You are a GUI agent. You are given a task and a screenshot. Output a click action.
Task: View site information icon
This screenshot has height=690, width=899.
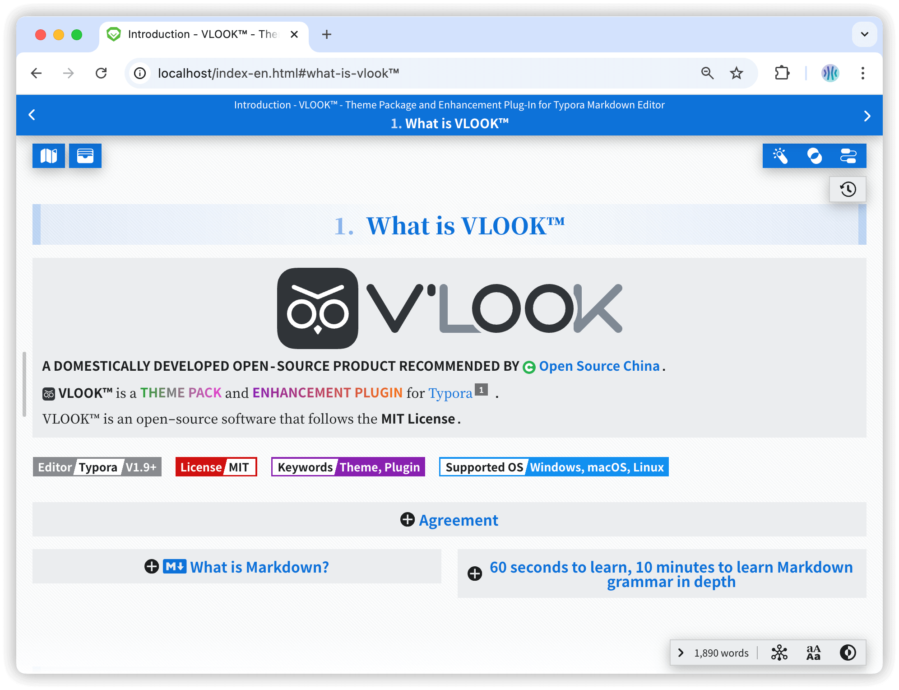coord(140,73)
